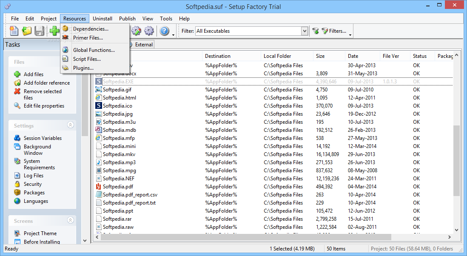
Task: Open the Project menu
Action: [48, 18]
